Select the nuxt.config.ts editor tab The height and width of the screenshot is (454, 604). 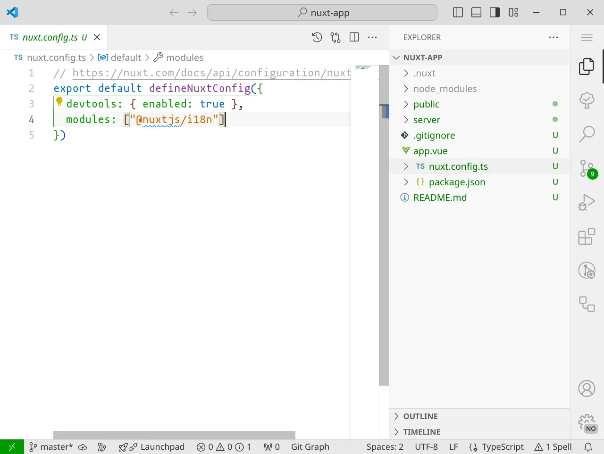(x=50, y=37)
